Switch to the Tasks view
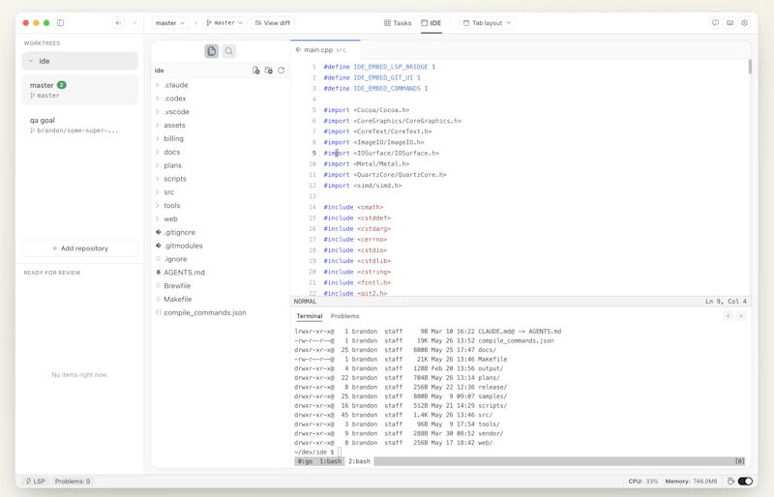The image size is (774, 497). click(398, 22)
